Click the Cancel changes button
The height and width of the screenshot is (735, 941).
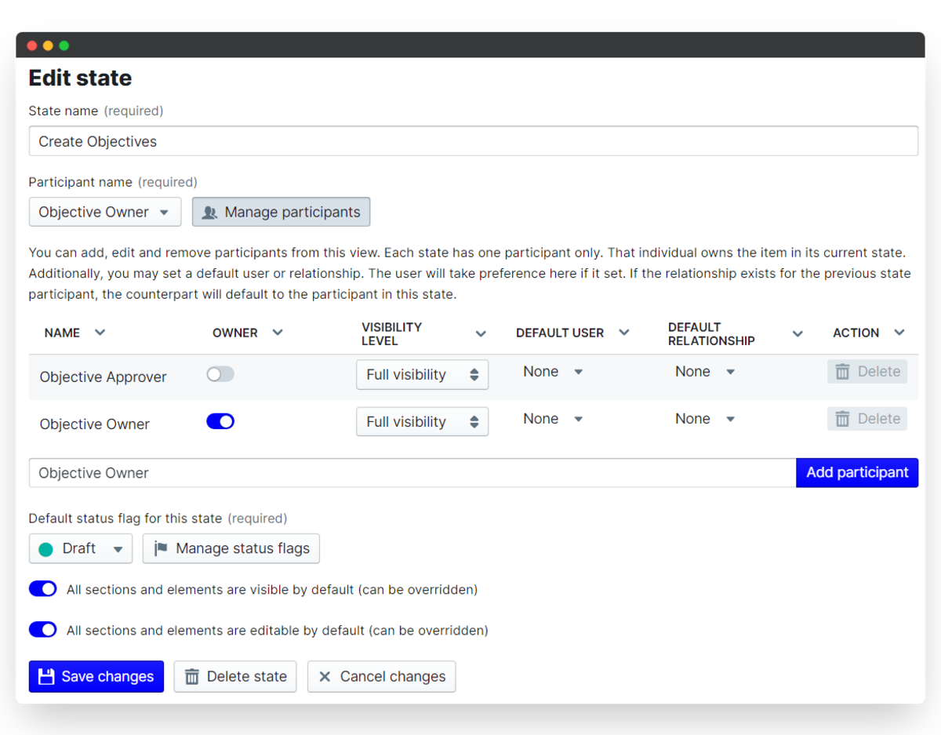click(x=381, y=676)
